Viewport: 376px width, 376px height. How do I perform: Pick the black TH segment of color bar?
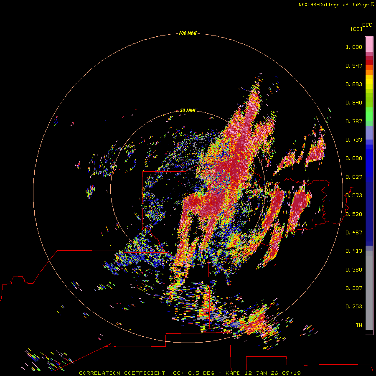[369, 332]
